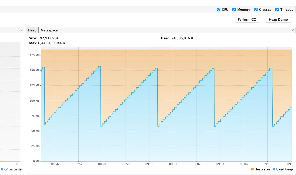Select the Heap tab
The width and height of the screenshot is (296, 175).
pos(32,30)
